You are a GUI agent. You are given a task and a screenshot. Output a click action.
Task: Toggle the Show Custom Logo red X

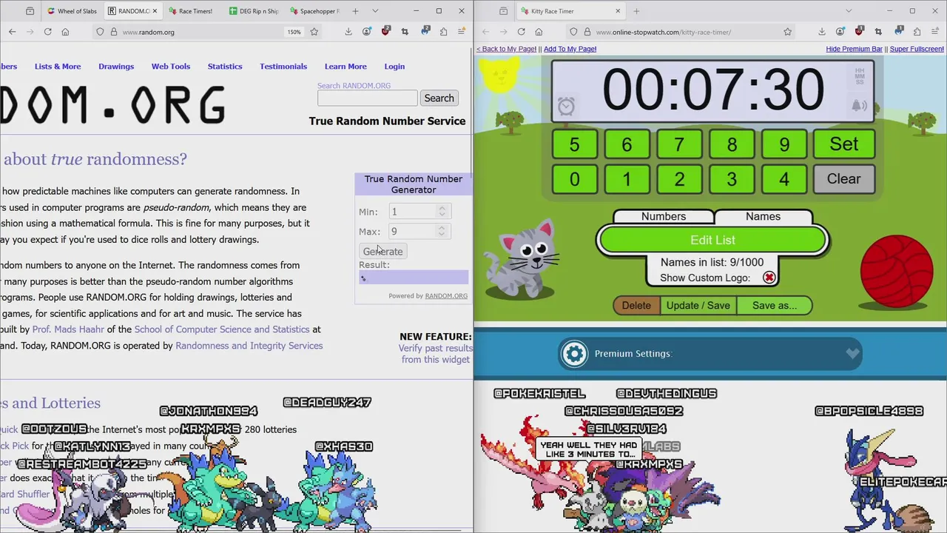[x=769, y=278]
